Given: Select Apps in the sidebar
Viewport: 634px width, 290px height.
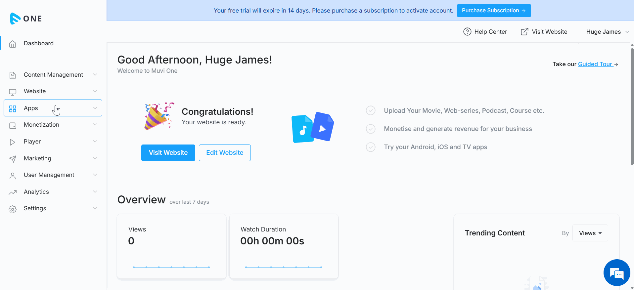Looking at the screenshot, I should click(53, 108).
